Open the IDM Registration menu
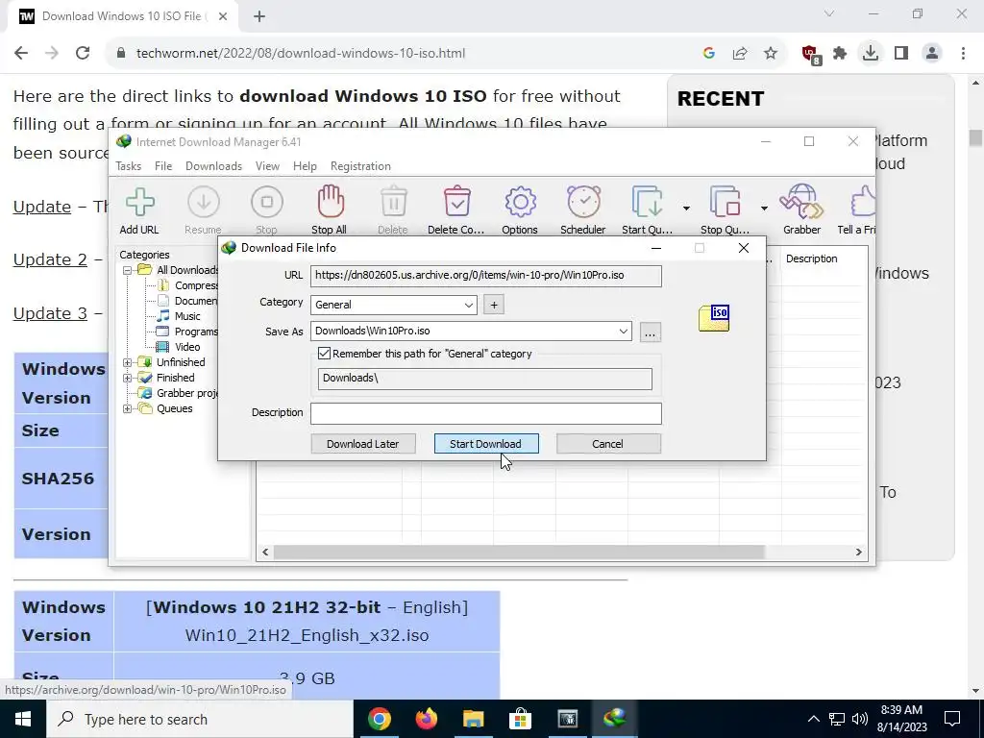The height and width of the screenshot is (738, 984). 360,166
